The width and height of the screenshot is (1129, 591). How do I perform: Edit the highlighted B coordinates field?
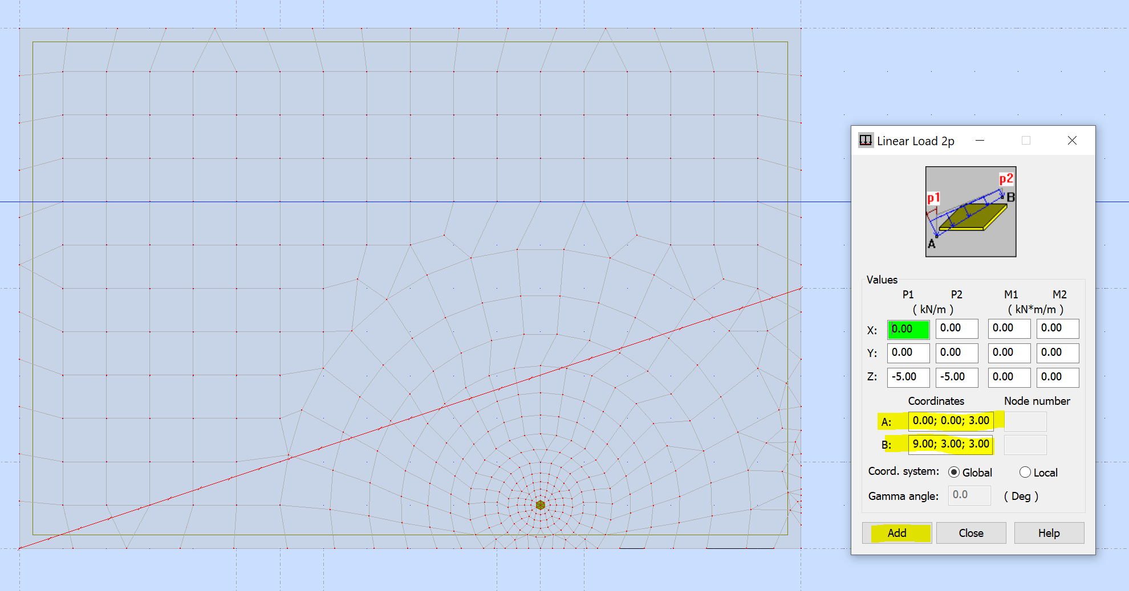tap(950, 445)
